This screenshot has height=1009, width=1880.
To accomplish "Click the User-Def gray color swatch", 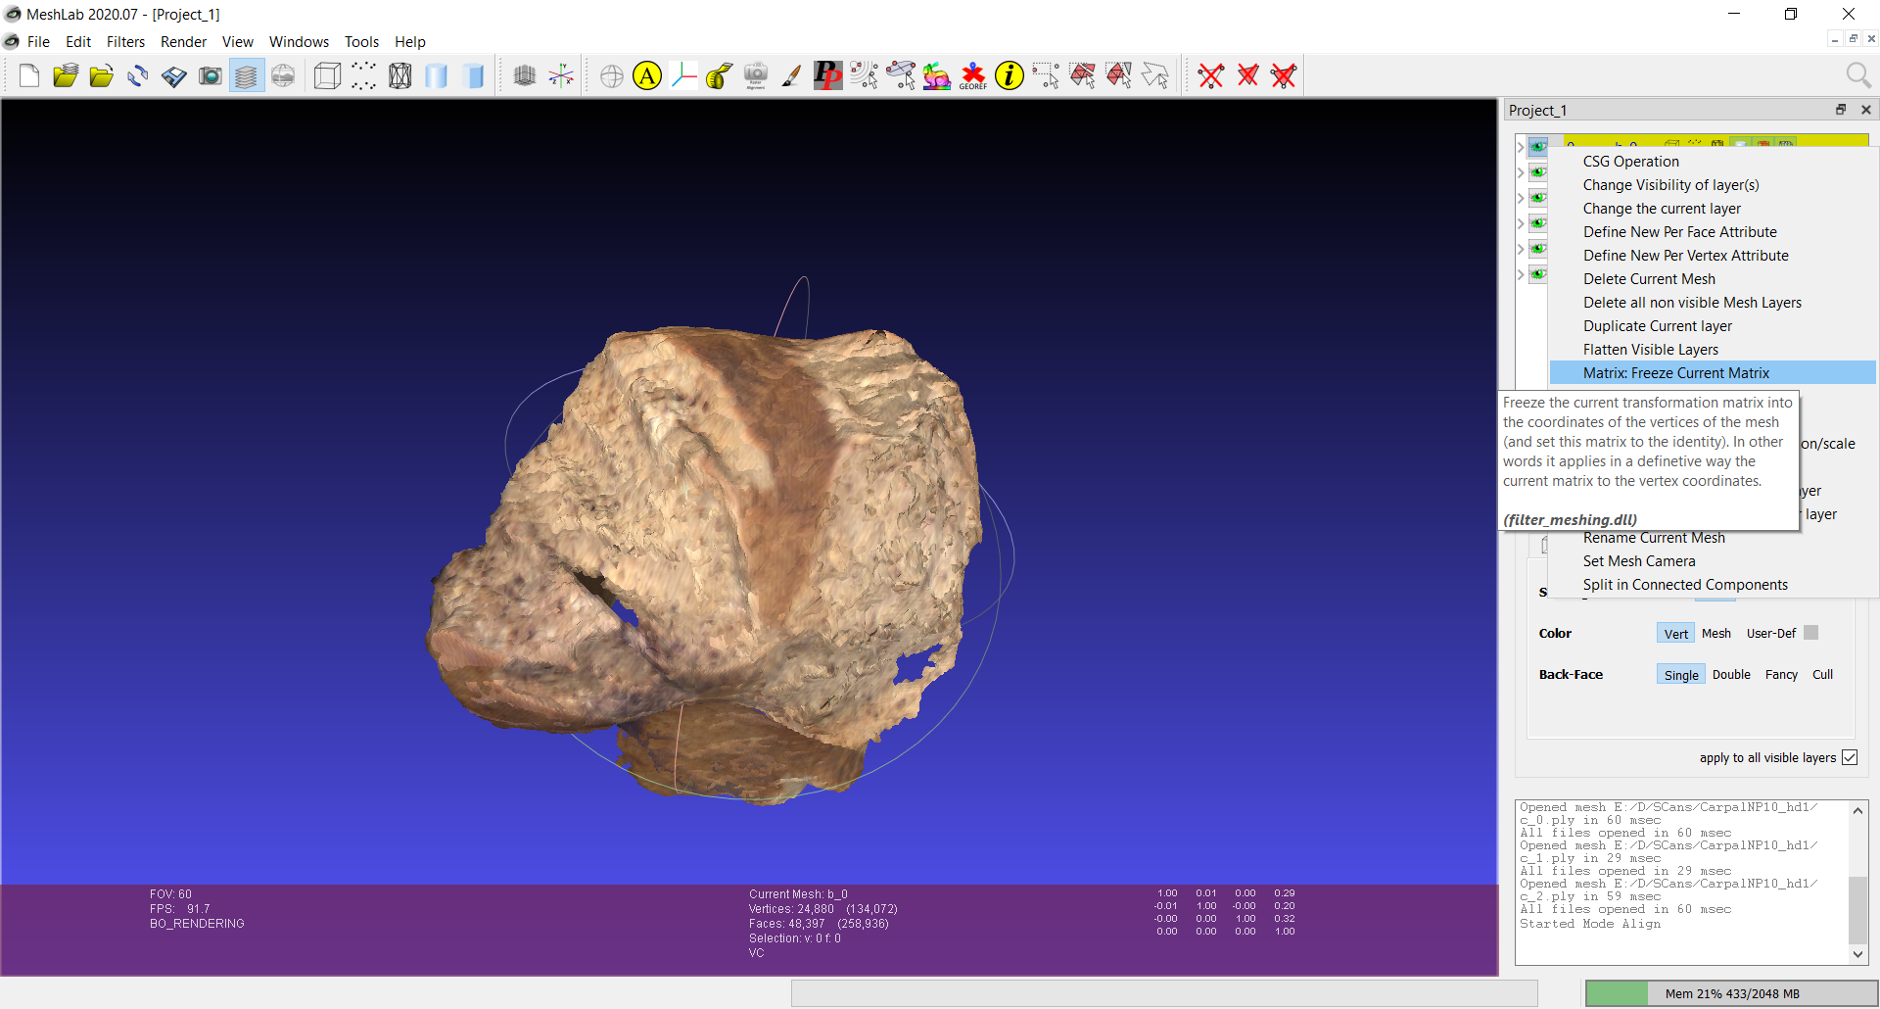I will (x=1811, y=633).
